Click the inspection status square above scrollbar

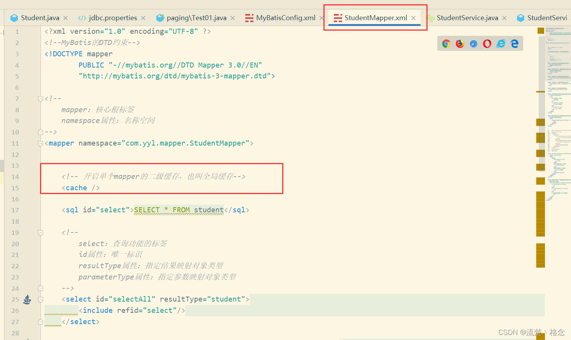point(541,31)
